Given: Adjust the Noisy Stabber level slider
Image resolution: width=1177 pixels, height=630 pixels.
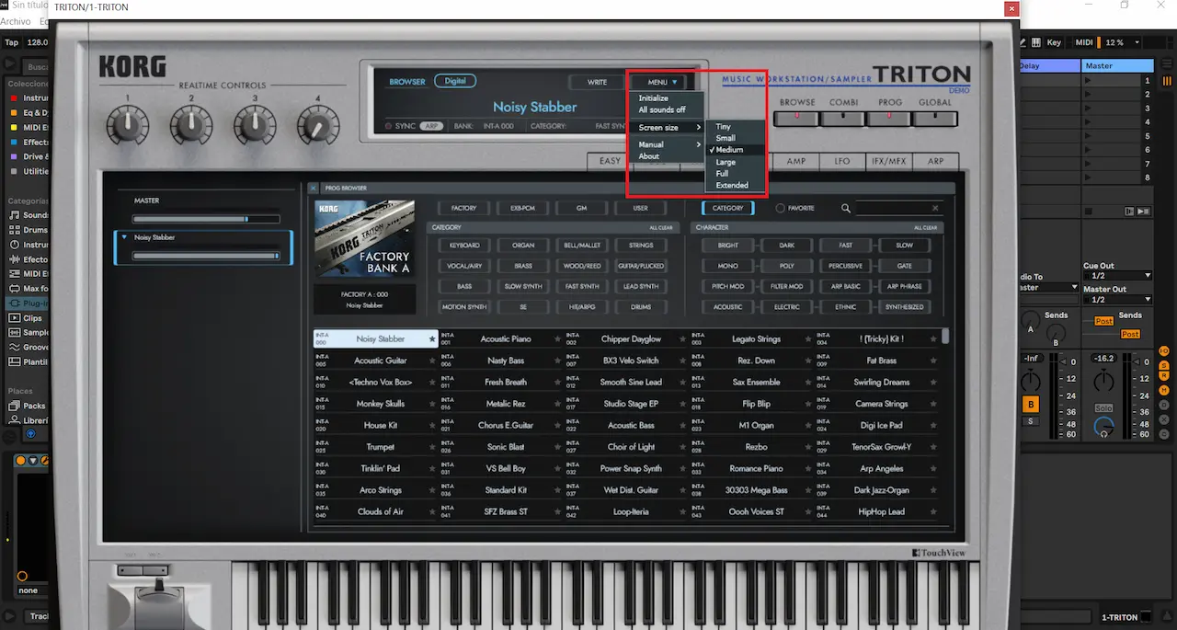Looking at the screenshot, I should [206, 256].
